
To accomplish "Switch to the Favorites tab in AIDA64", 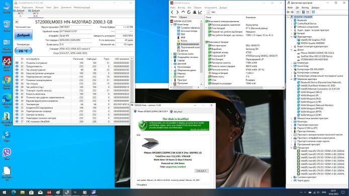I will pos(183,17).
